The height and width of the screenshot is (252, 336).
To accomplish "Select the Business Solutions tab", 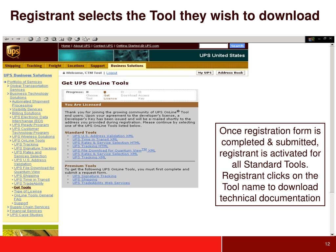I will (127, 66).
